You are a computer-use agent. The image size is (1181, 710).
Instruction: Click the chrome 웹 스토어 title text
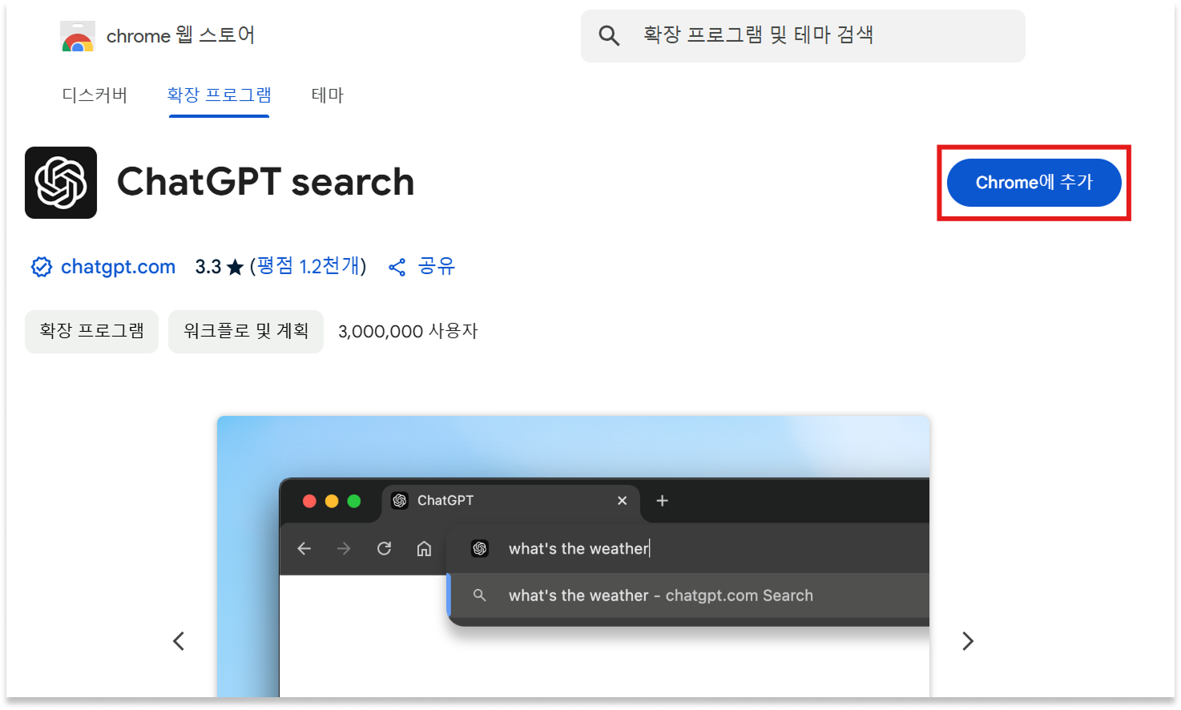(x=181, y=36)
